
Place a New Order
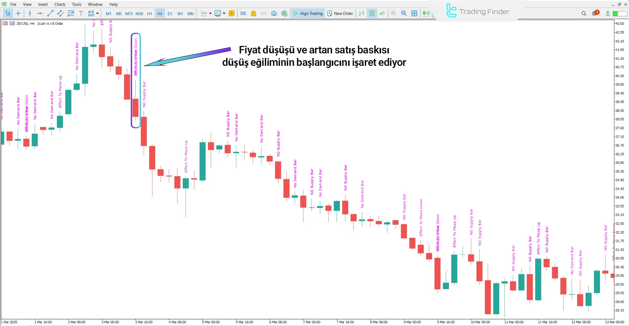(x=340, y=13)
